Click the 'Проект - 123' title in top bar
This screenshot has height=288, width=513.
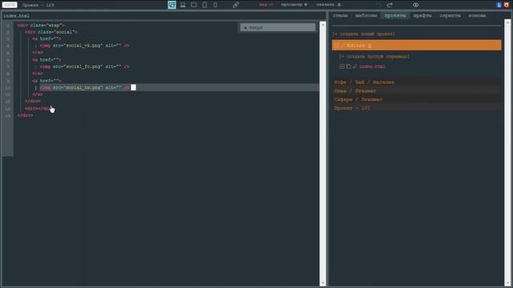(38, 5)
